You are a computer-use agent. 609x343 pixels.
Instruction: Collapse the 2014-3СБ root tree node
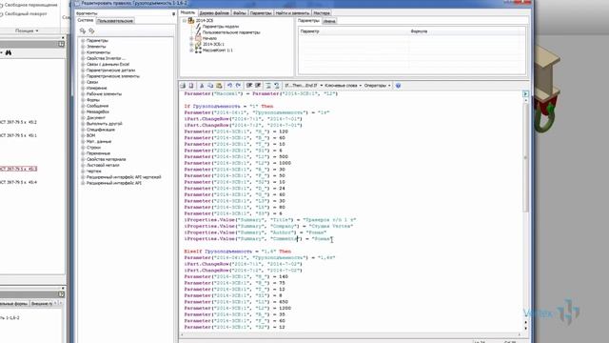(x=185, y=21)
